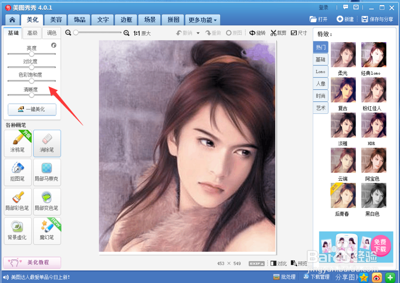
Task: Select the 局部马赛克 mosaic tool
Action: [47, 172]
